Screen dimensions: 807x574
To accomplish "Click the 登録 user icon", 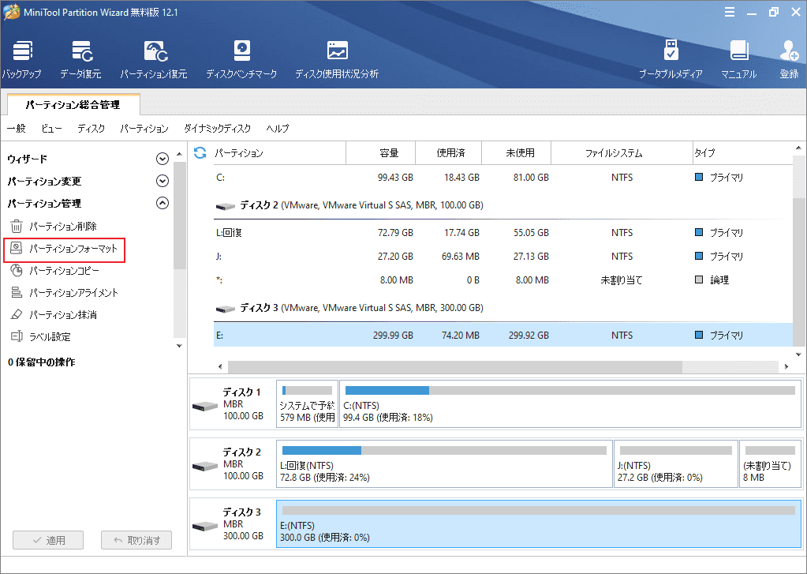I will tap(789, 52).
